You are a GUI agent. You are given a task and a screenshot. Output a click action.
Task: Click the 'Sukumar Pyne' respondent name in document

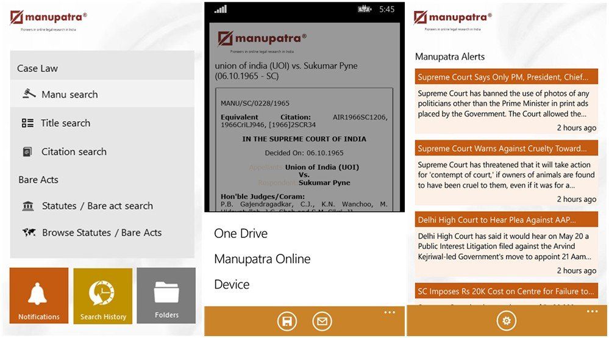coord(324,182)
